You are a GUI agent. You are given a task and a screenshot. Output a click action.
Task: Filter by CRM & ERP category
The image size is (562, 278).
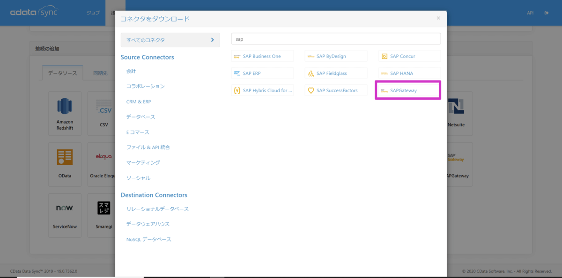point(139,102)
